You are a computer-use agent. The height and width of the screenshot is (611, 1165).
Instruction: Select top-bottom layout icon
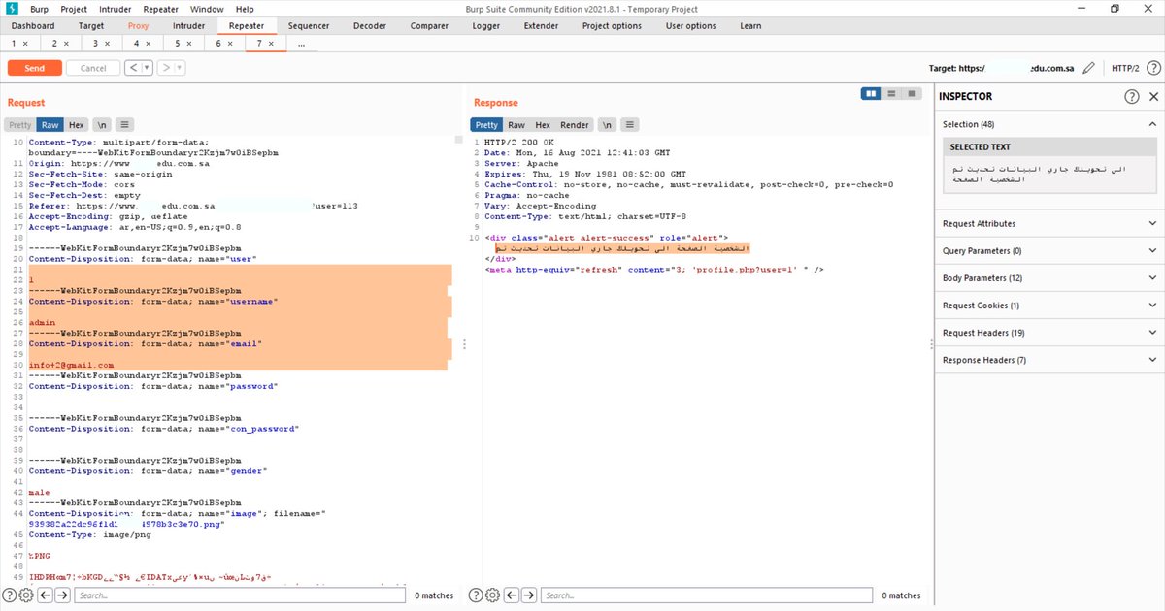pyautogui.click(x=891, y=93)
